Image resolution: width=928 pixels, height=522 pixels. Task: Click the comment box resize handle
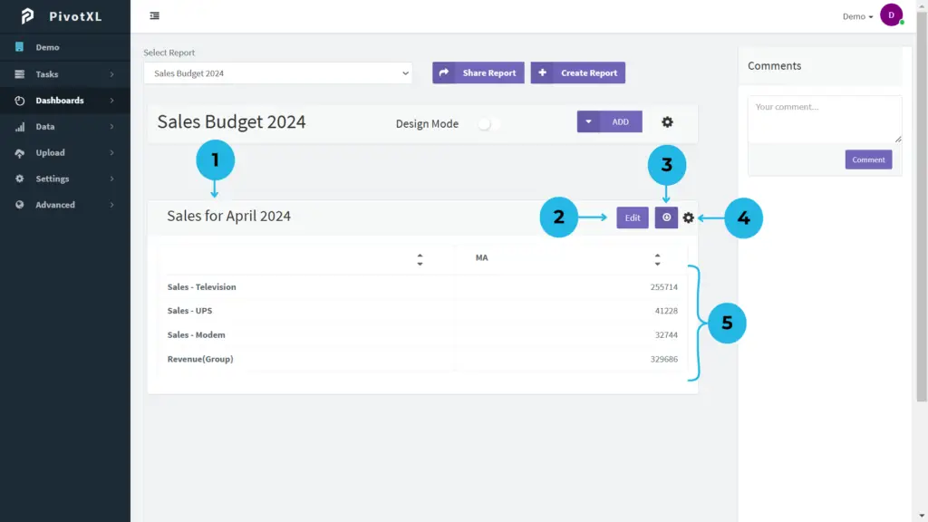898,139
